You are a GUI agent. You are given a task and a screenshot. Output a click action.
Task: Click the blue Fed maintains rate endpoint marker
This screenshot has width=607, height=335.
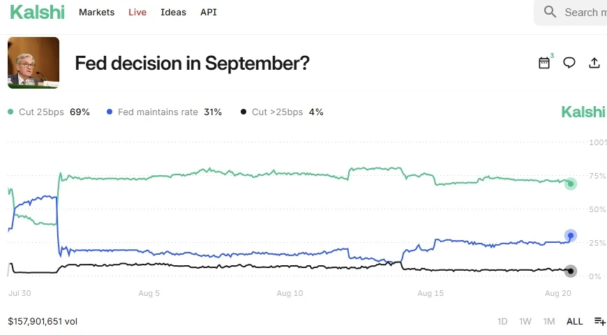coord(571,235)
